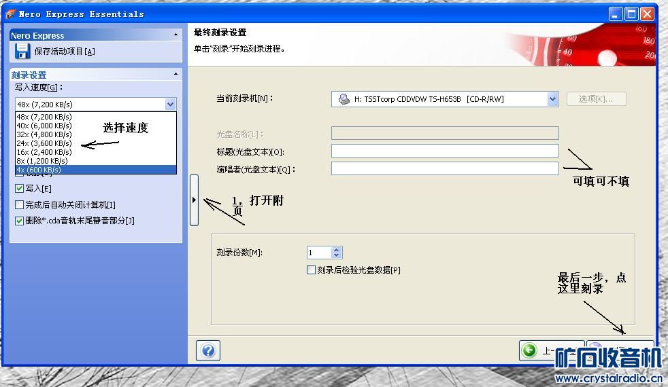
Task: Decrease 刻录份数 with the down arrow
Action: click(x=337, y=255)
